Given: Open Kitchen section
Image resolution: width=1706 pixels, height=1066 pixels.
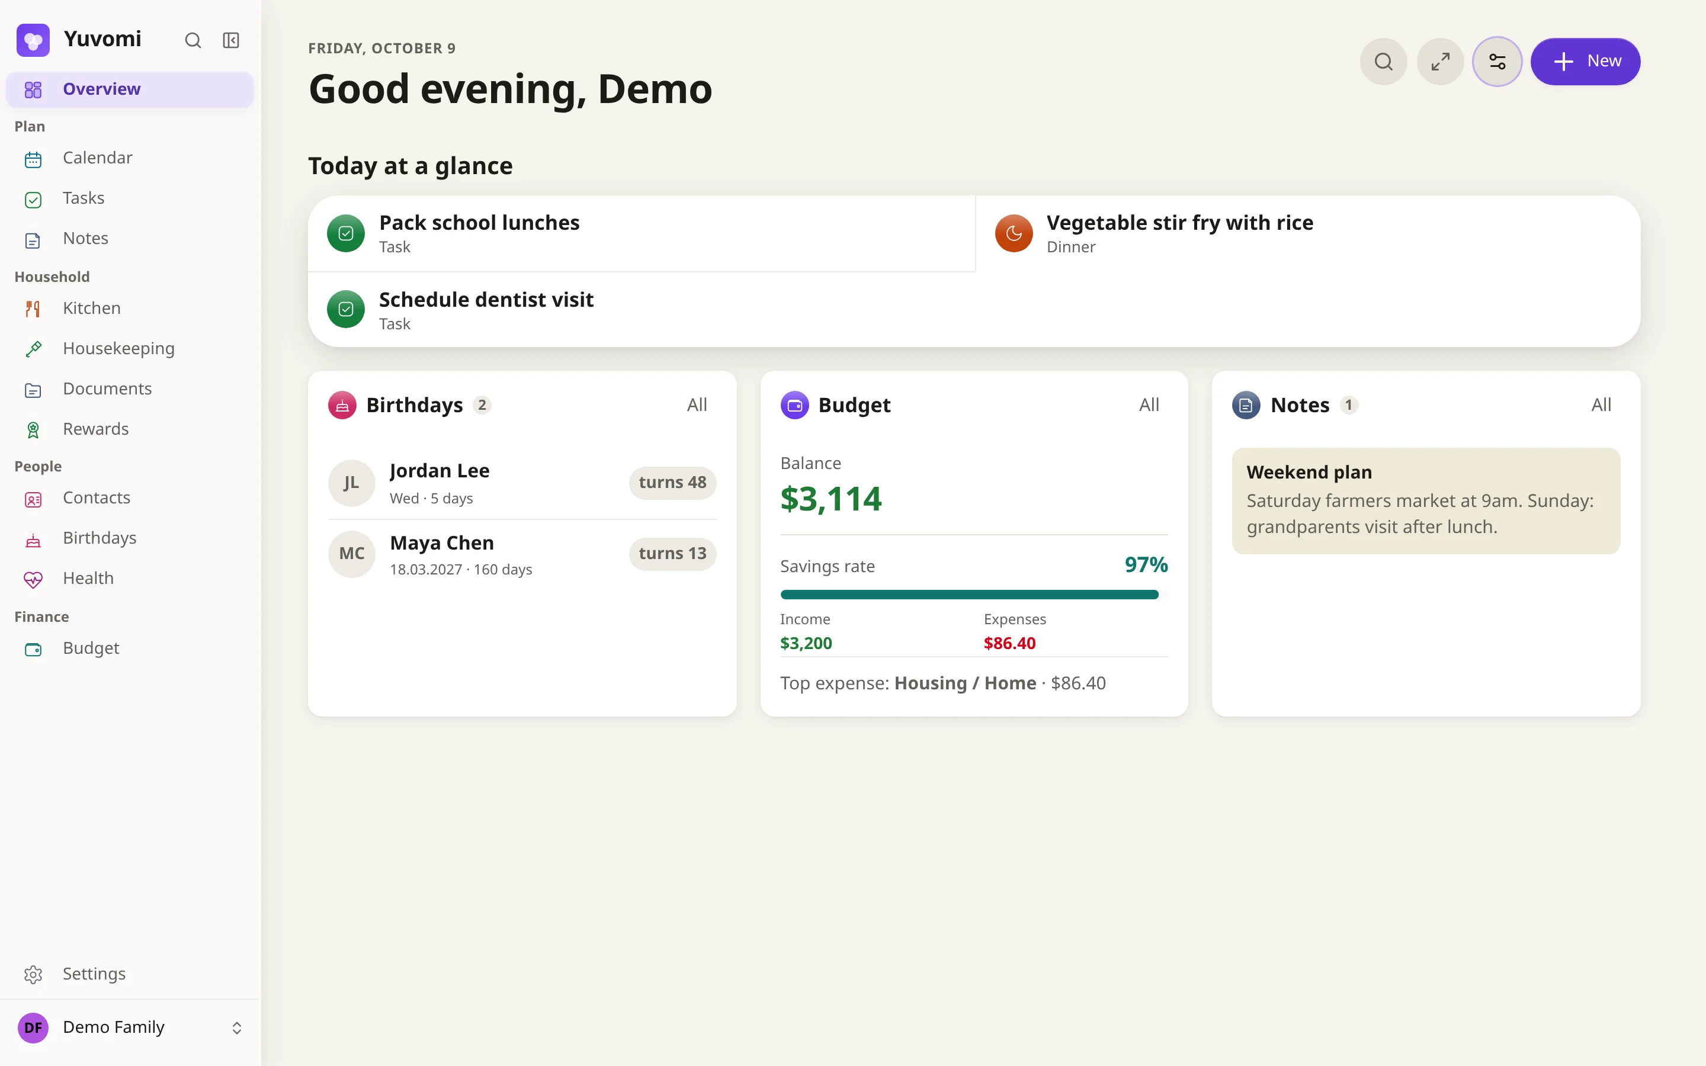Looking at the screenshot, I should click(x=130, y=308).
